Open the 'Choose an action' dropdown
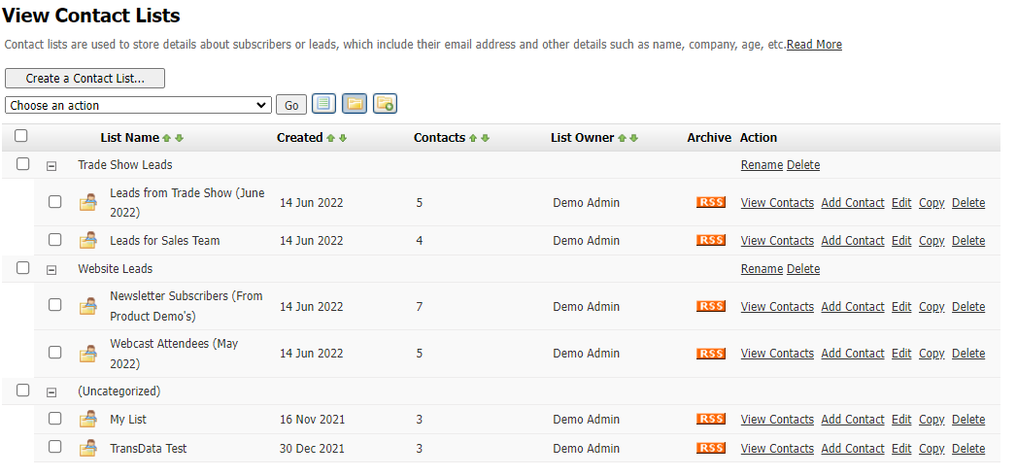 click(x=138, y=105)
